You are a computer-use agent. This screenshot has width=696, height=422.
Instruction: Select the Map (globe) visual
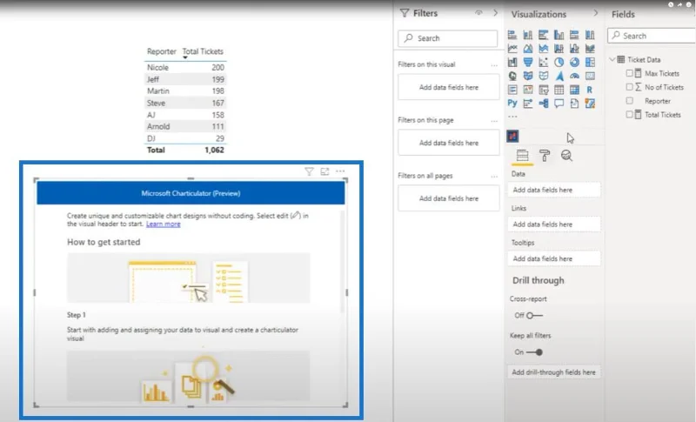point(512,76)
